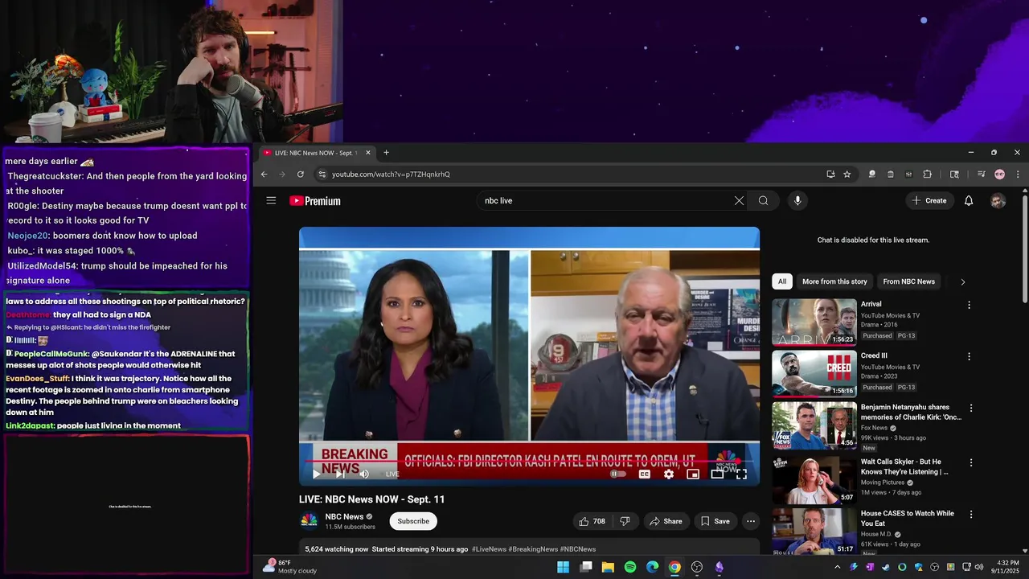Open Microsoft Edge from the taskbar
Viewport: 1029px width, 579px height.
coord(652,567)
